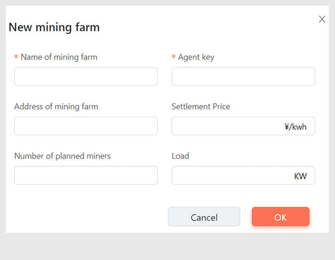Image resolution: width=335 pixels, height=260 pixels.
Task: Close the New mining farm dialog
Action: [322, 19]
